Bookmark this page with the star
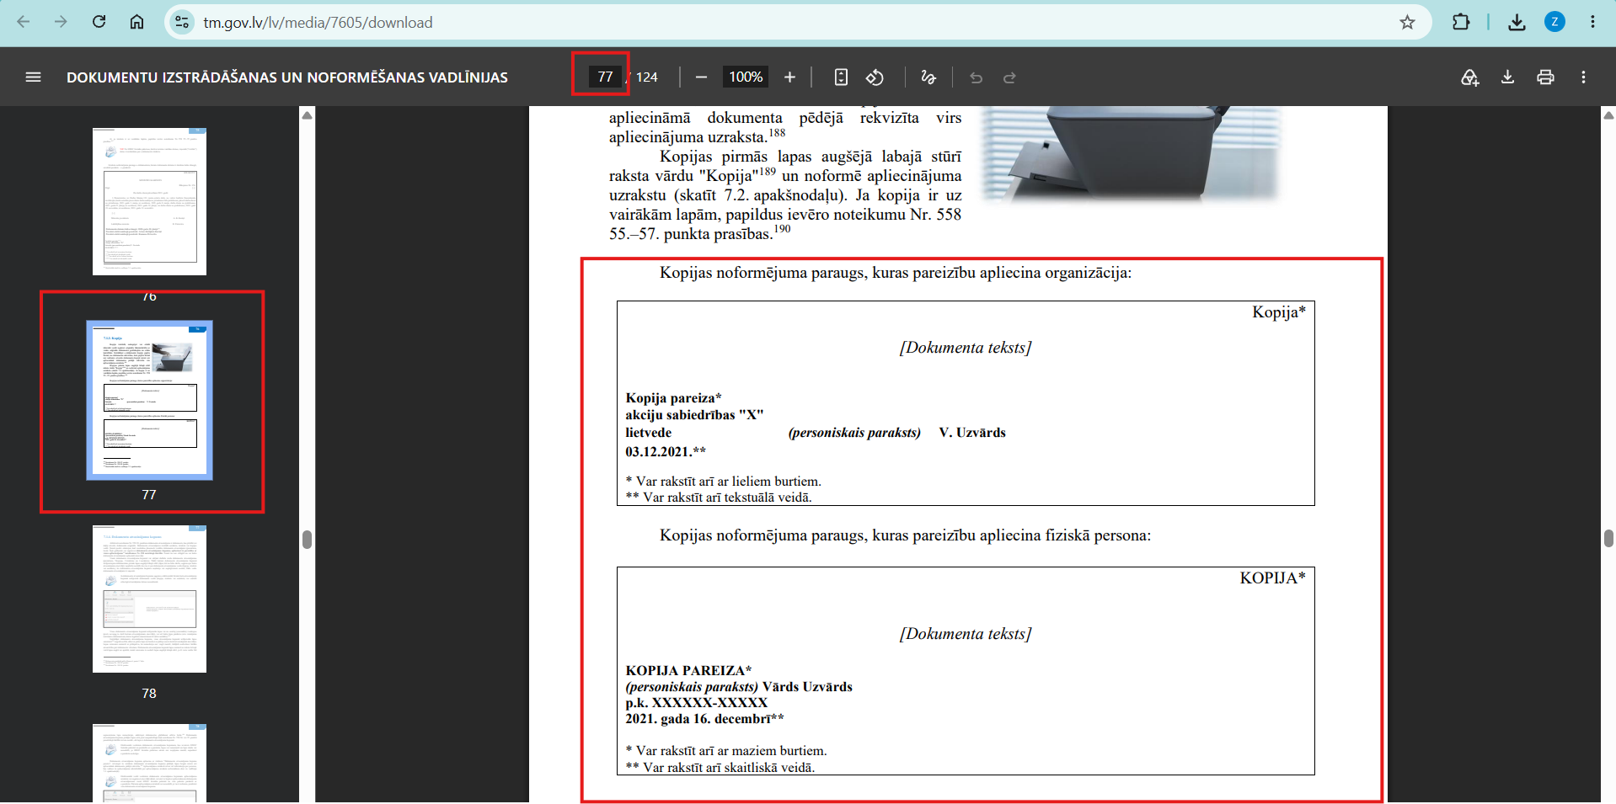Viewport: 1616px width, 804px height. [1407, 23]
